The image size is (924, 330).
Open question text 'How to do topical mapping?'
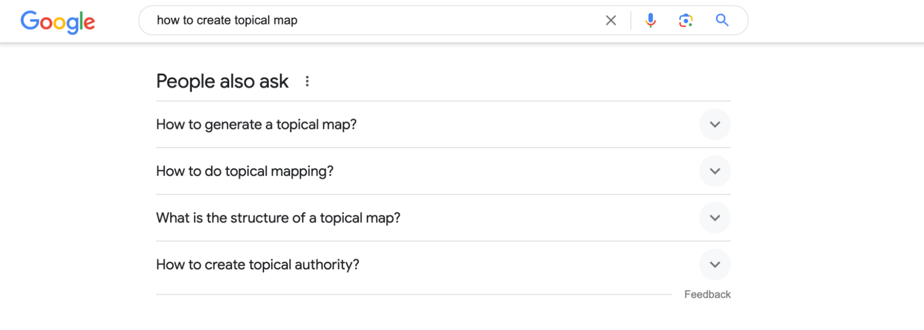click(245, 171)
